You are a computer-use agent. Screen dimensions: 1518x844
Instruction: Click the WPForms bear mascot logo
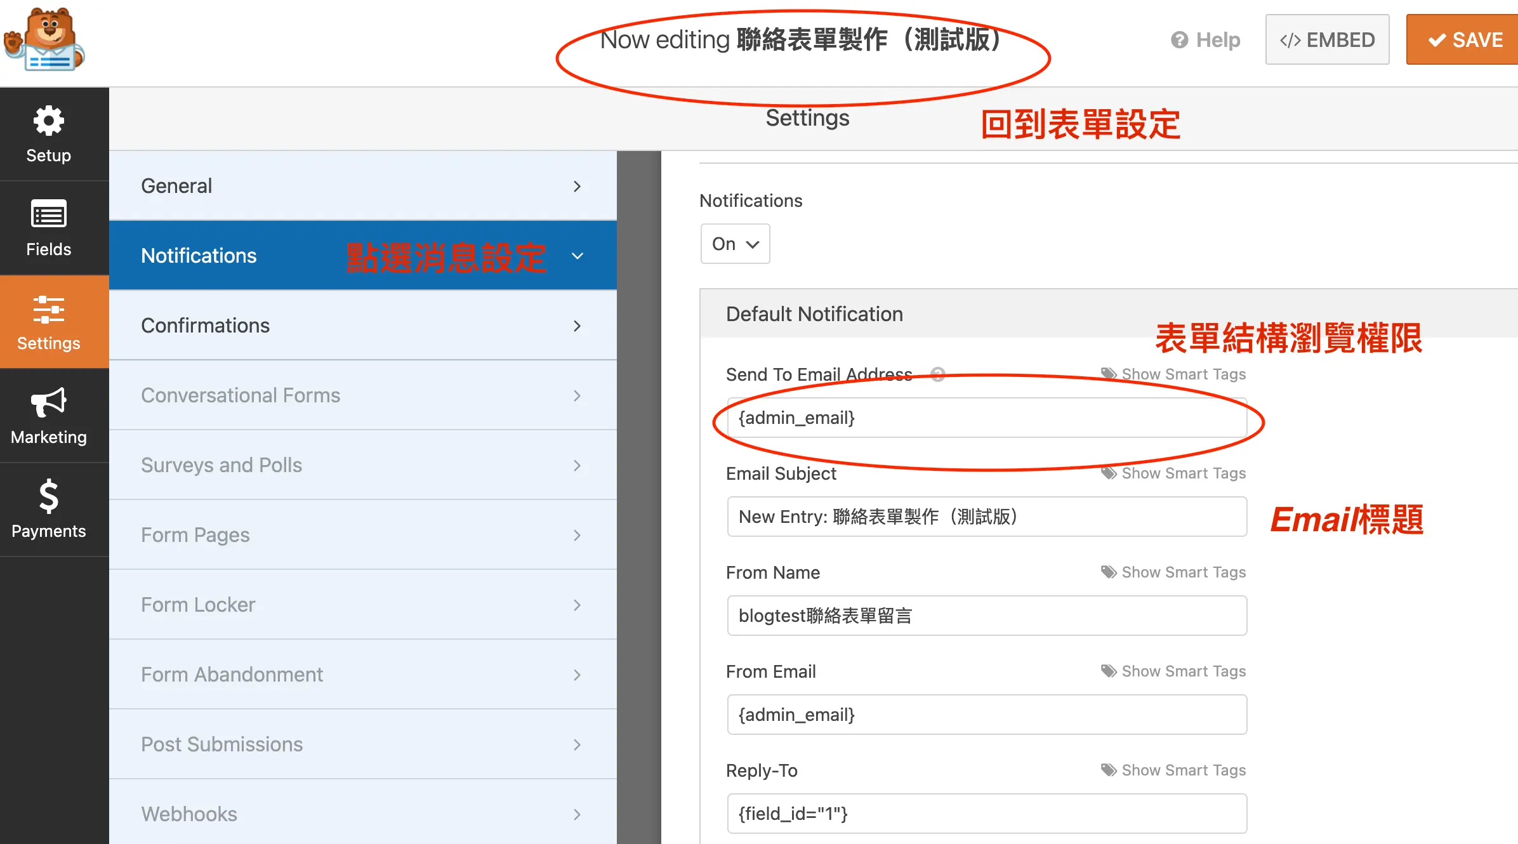point(44,39)
